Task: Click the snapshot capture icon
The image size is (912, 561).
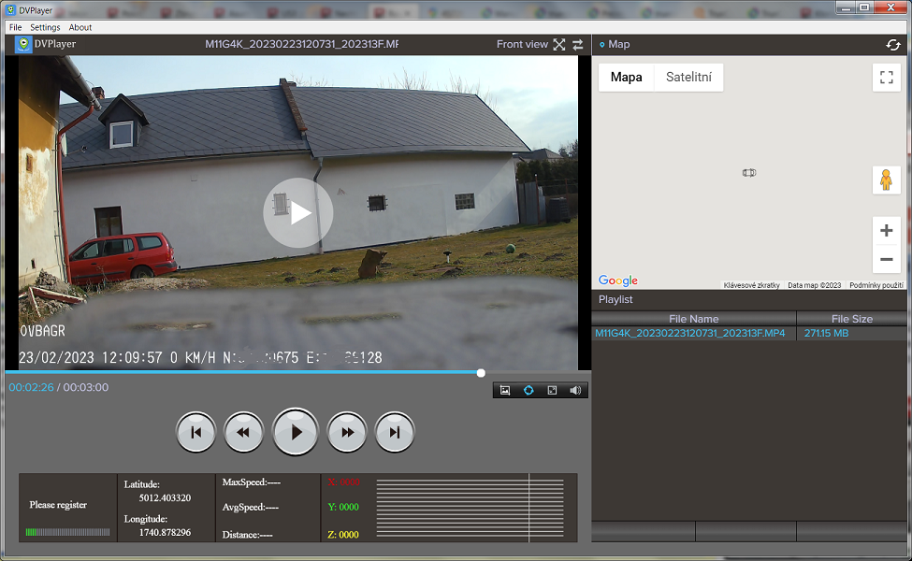Action: point(505,390)
